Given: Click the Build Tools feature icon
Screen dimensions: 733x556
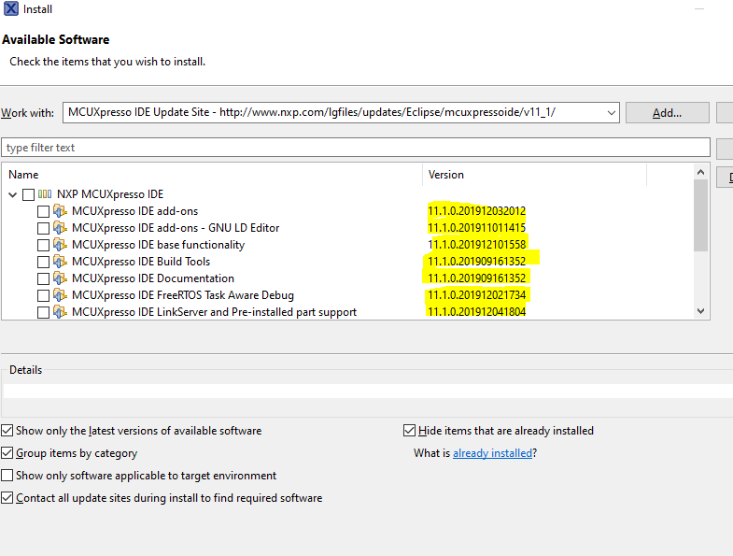Looking at the screenshot, I should [x=61, y=262].
